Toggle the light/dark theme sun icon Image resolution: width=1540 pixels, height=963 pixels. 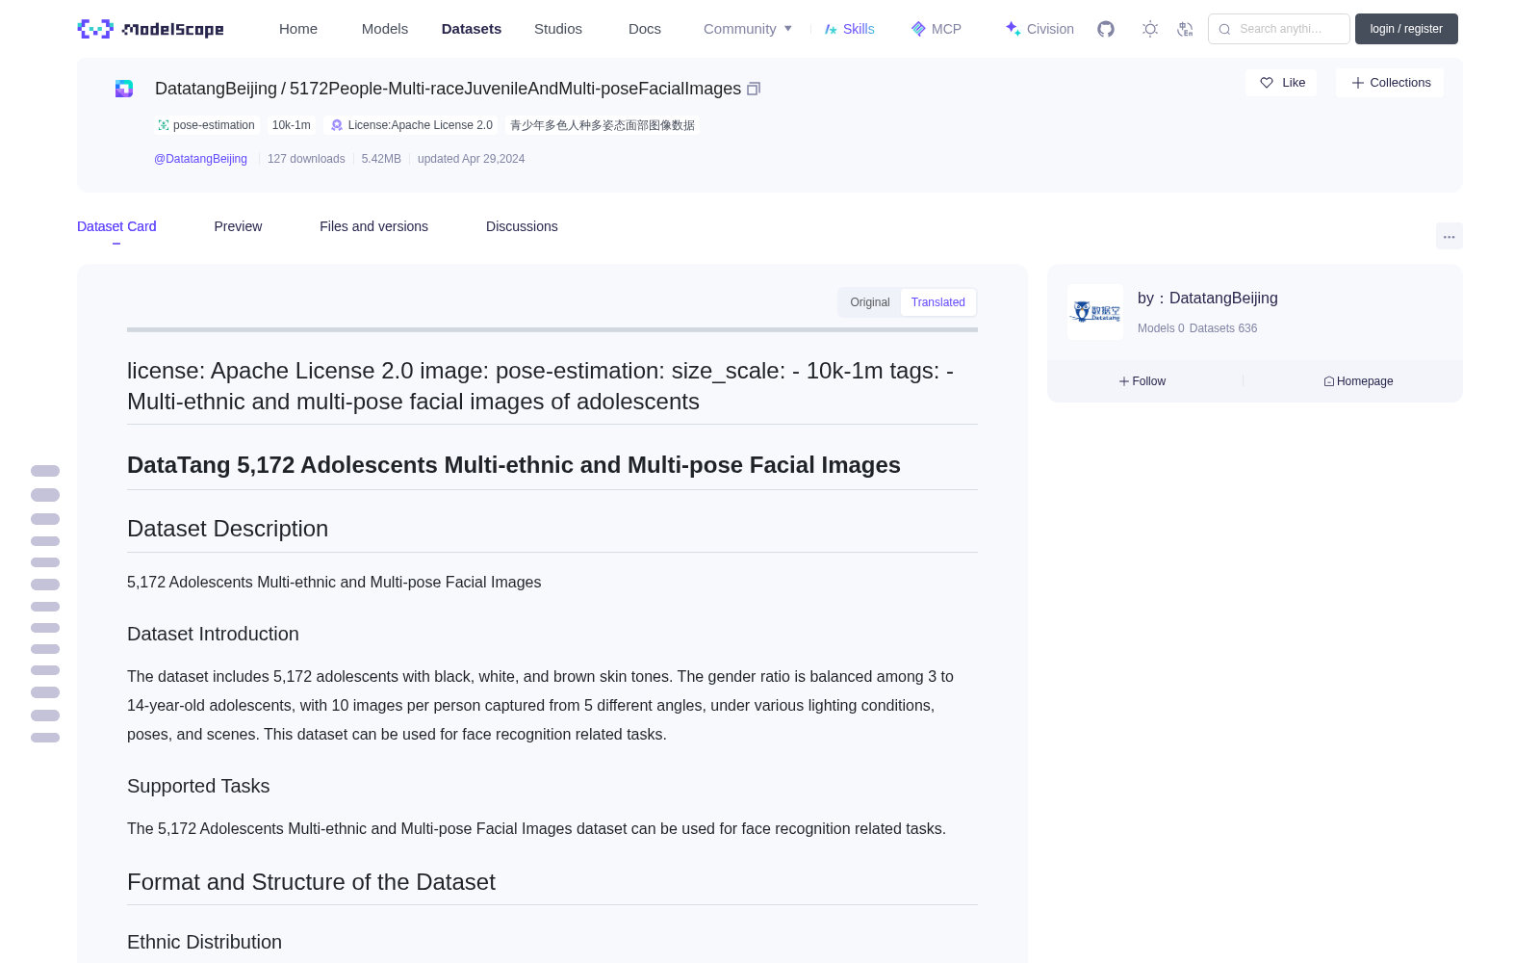click(1150, 29)
